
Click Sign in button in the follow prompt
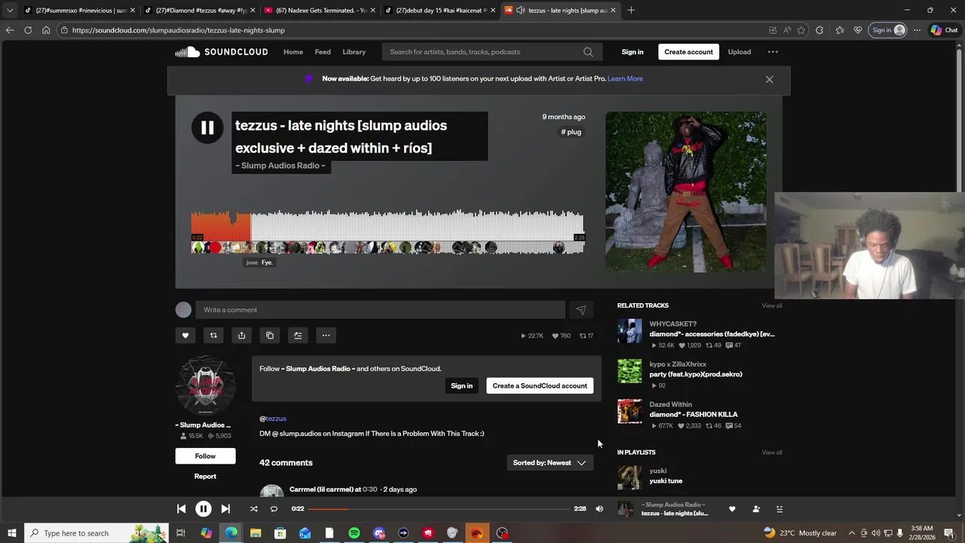(461, 386)
